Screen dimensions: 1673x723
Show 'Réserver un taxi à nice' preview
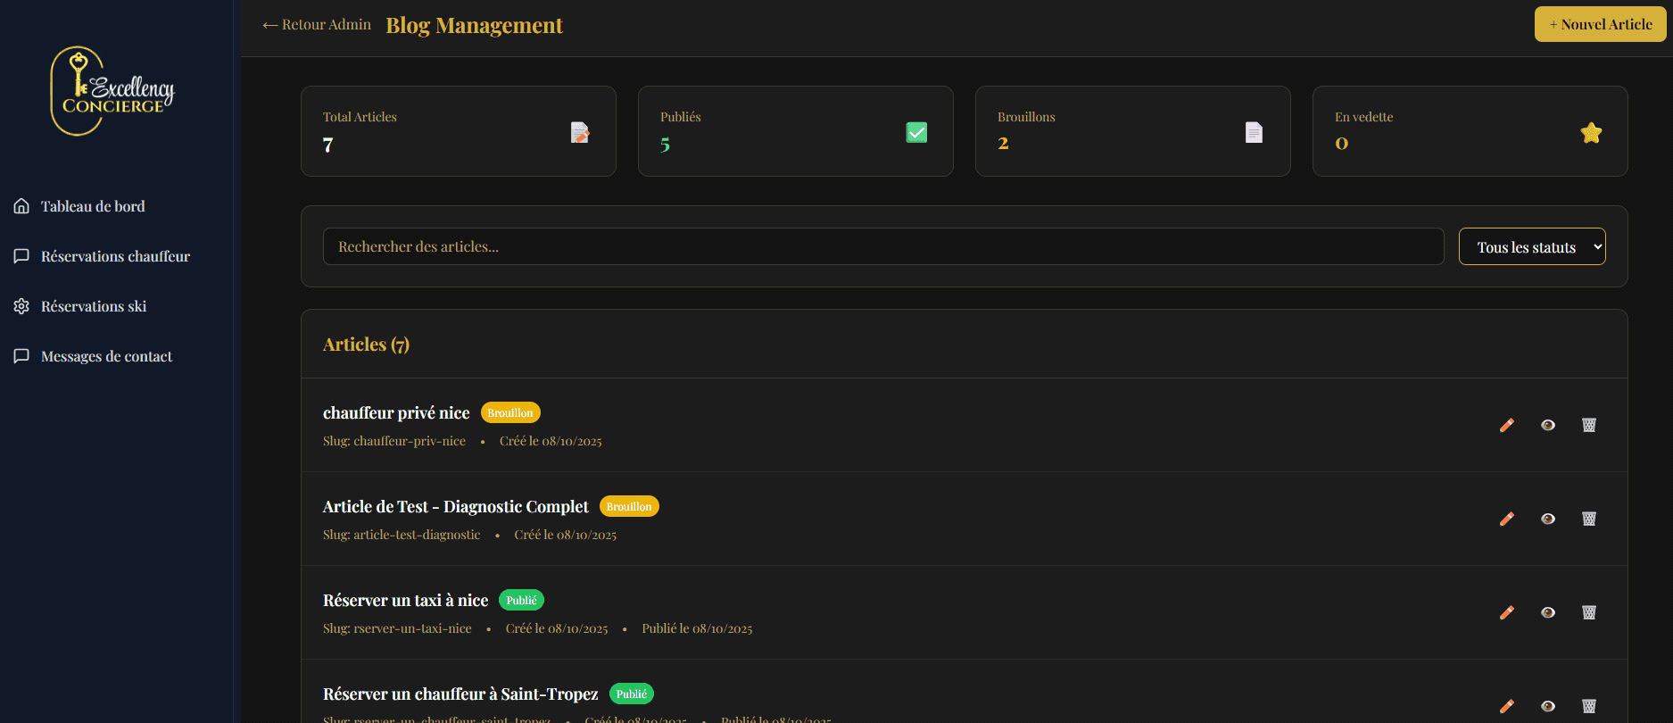(x=1548, y=612)
